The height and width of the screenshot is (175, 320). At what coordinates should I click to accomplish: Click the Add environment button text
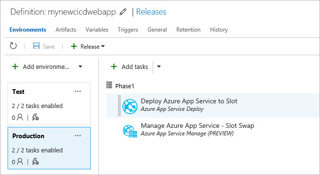tap(46, 67)
